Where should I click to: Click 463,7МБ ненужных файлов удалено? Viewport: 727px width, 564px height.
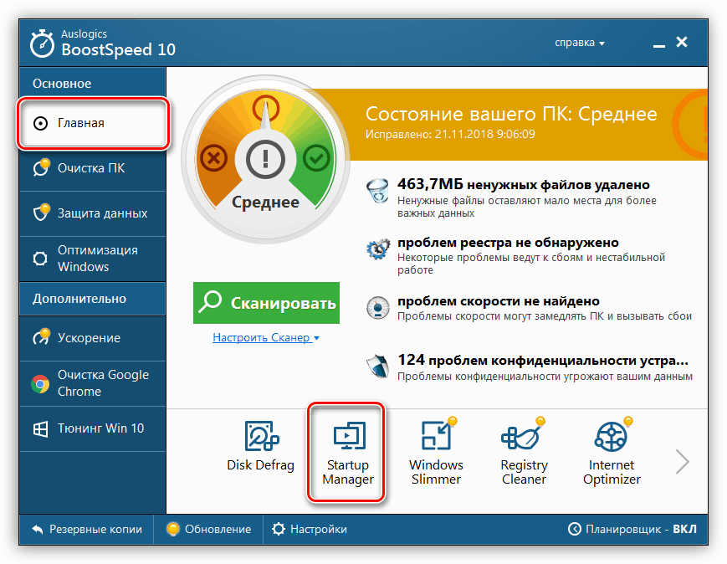click(x=524, y=185)
